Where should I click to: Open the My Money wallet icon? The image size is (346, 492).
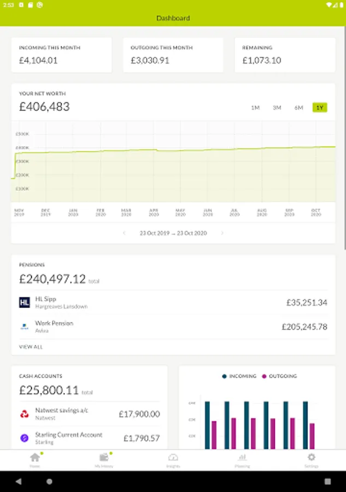[x=104, y=458]
